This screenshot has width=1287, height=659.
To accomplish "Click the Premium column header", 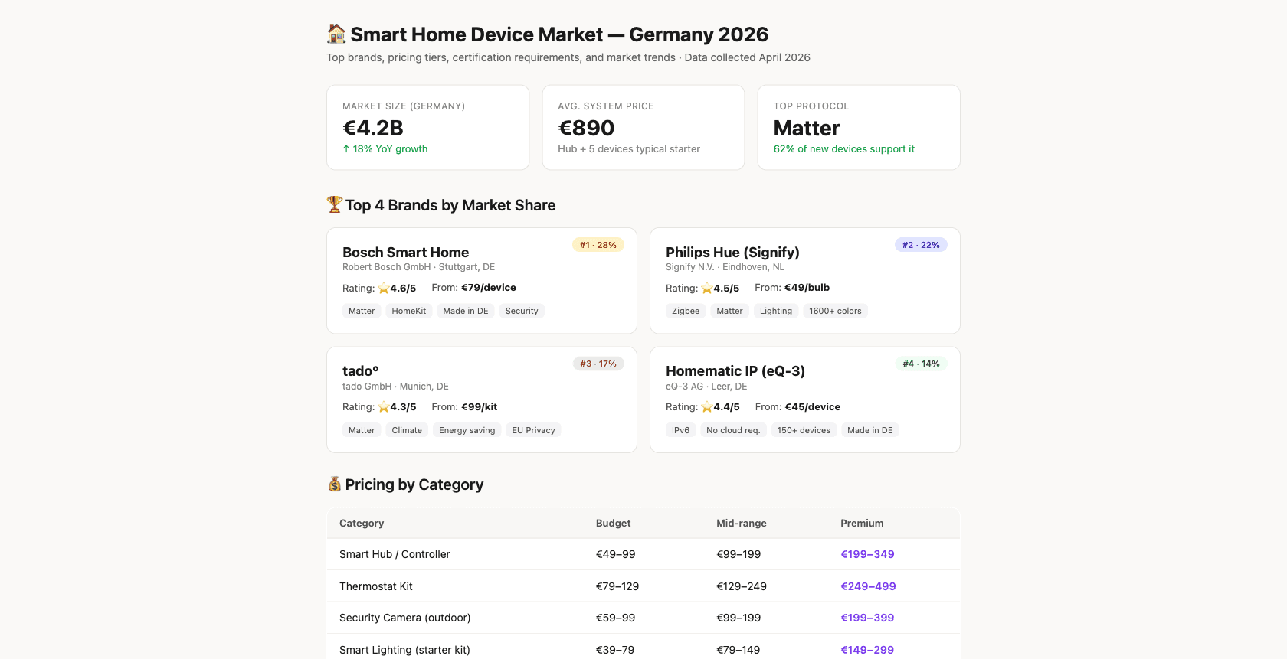I will (x=862, y=524).
